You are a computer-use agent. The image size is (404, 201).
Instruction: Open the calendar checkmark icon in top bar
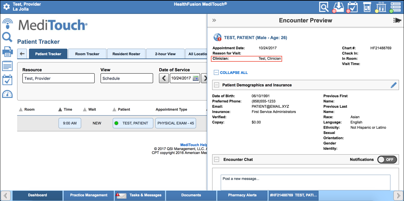coord(352,7)
